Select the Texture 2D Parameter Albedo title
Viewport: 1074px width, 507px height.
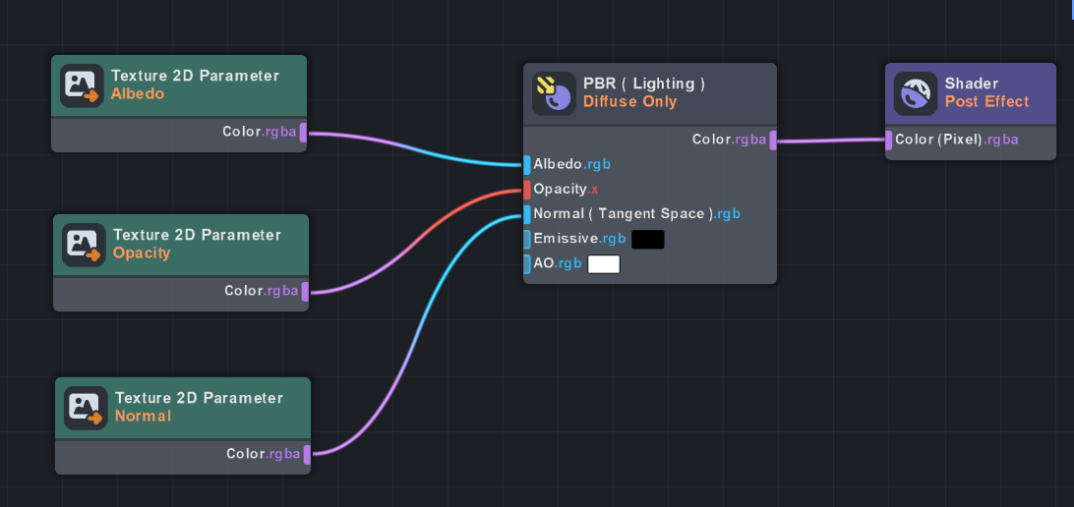[x=195, y=76]
